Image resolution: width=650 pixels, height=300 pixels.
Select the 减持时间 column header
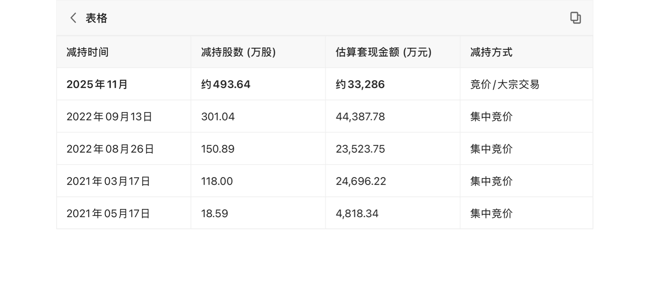(x=88, y=52)
